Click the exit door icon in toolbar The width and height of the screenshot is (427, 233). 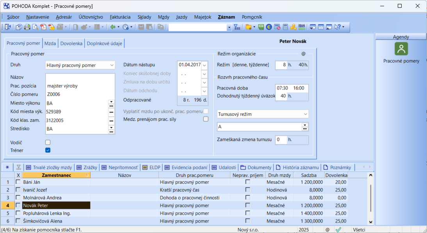[x=8, y=27]
